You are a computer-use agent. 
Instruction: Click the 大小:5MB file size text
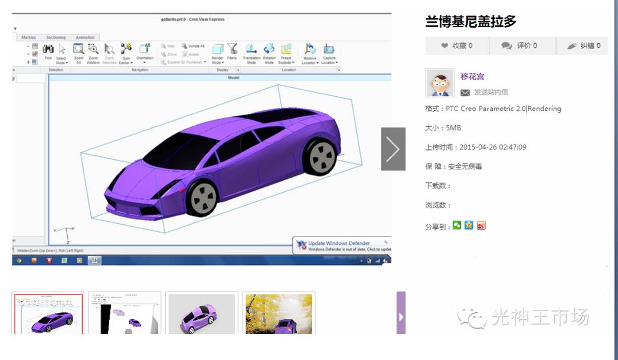pos(443,128)
